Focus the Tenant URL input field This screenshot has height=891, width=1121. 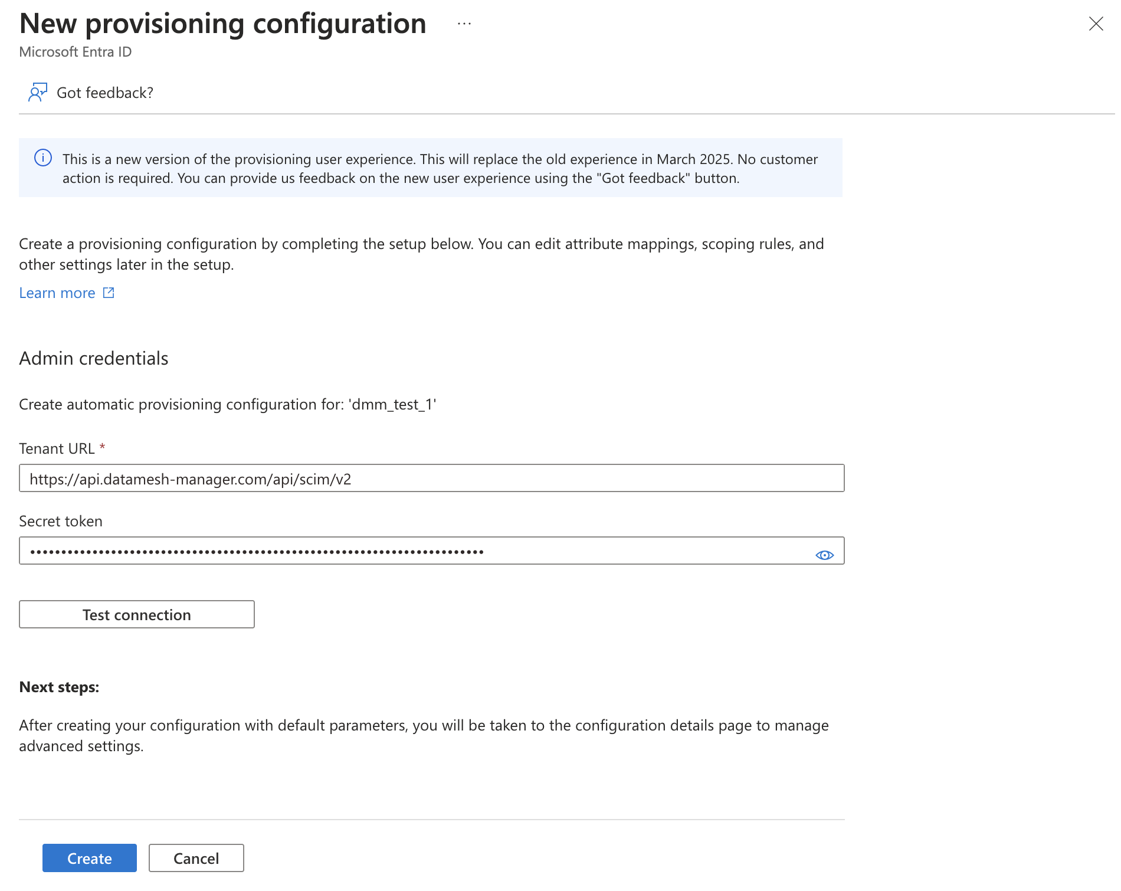(431, 479)
